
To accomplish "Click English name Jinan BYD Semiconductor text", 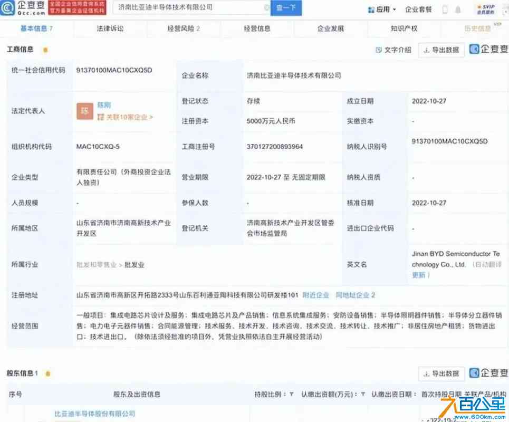I will click(456, 259).
